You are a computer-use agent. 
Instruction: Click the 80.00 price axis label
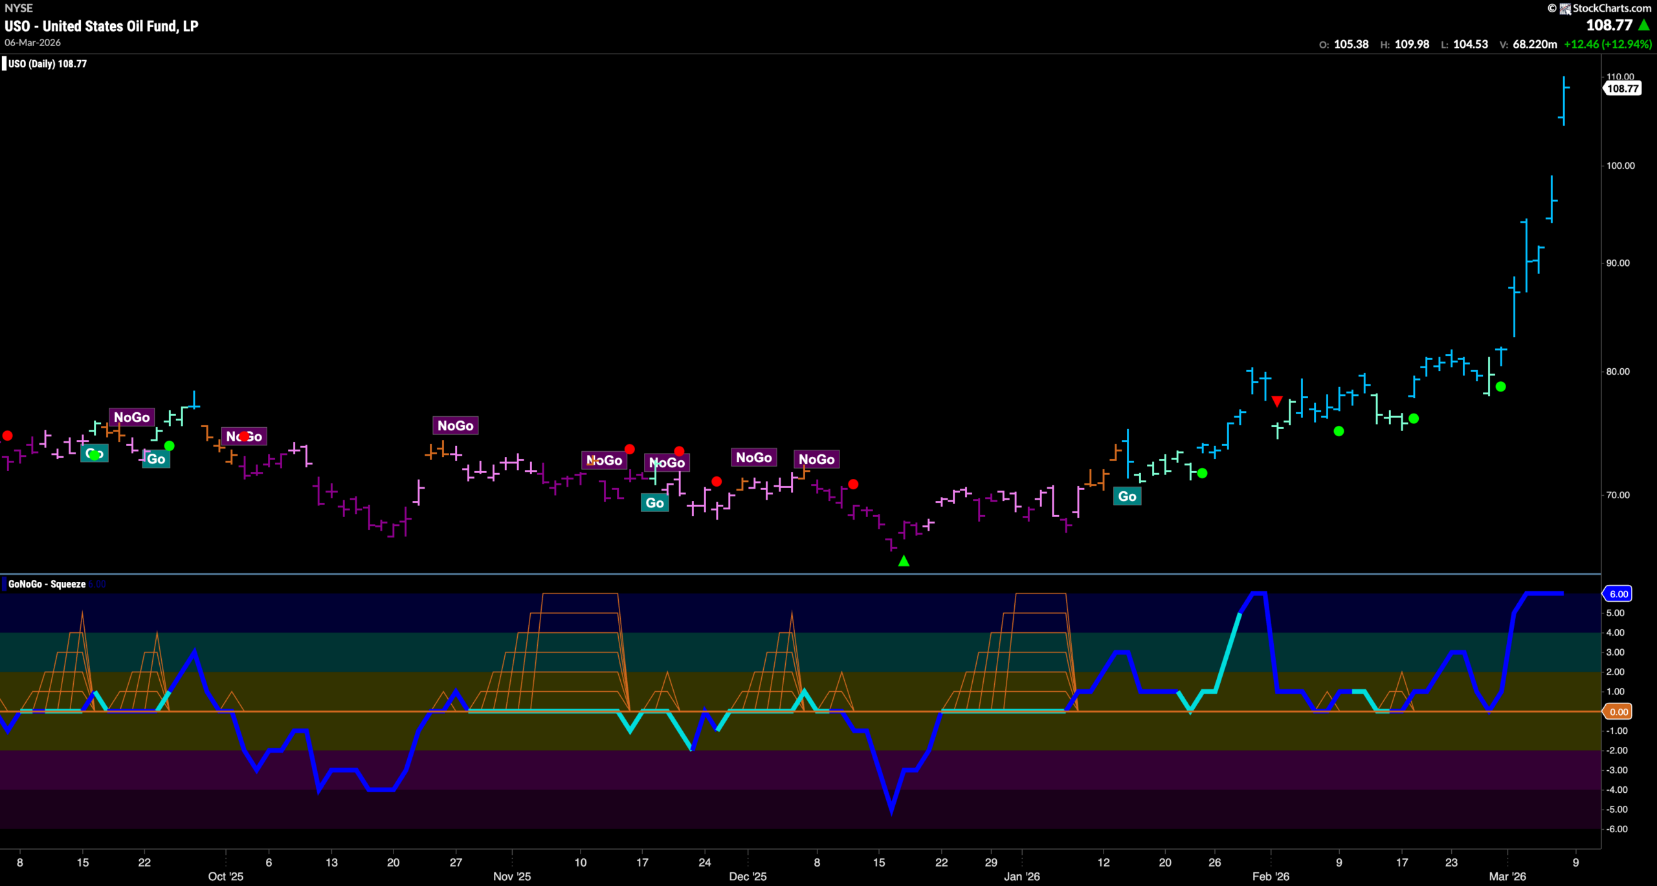1618,371
